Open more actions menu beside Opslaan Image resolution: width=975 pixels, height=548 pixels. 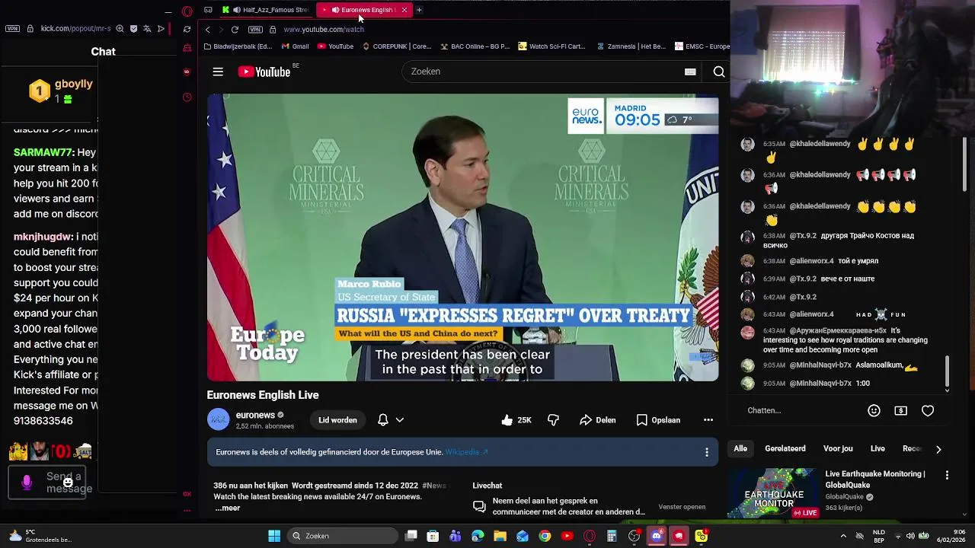708,420
